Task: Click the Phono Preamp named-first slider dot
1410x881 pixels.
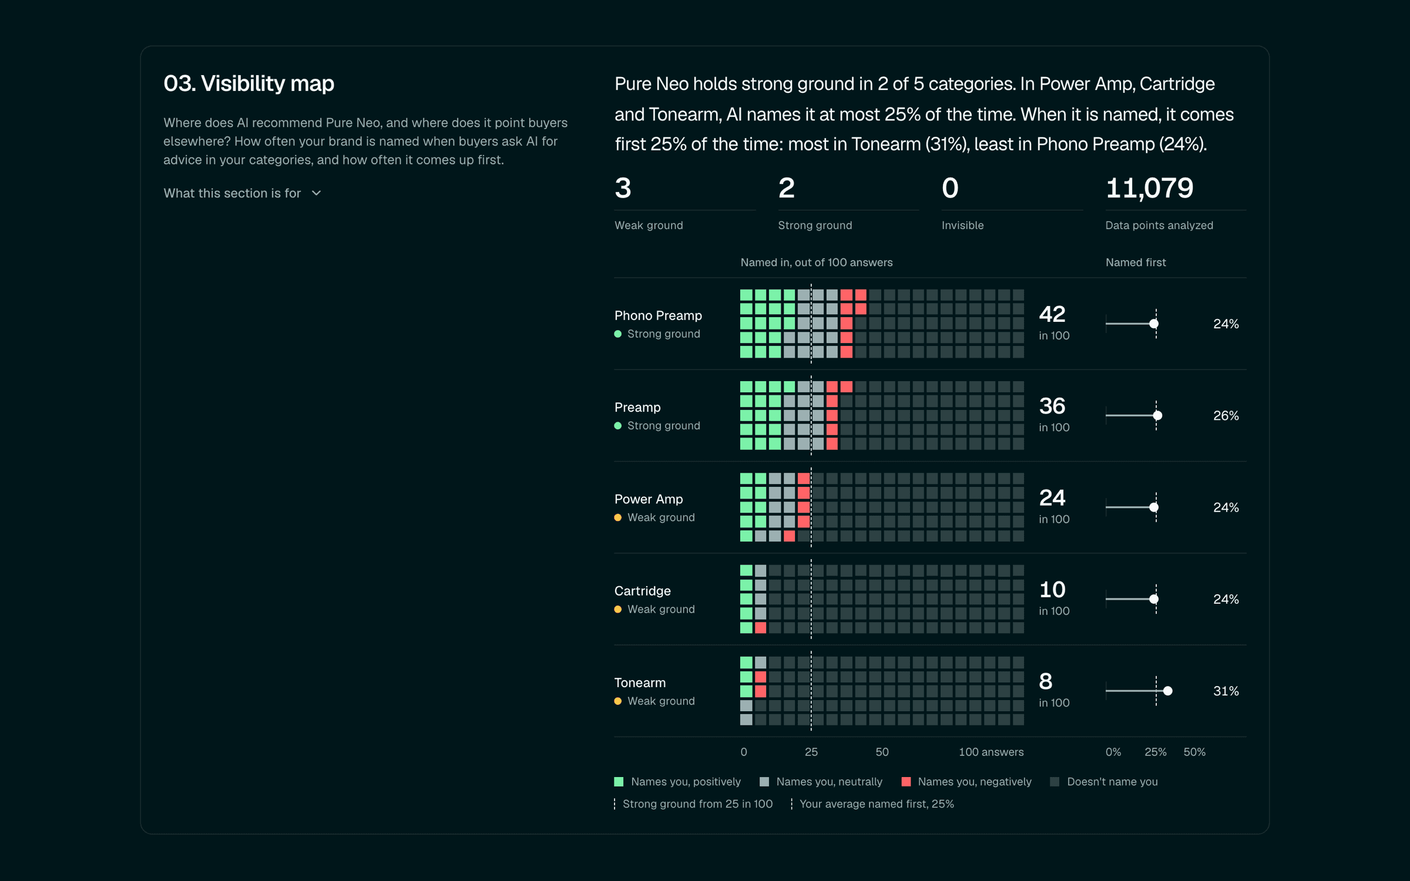Action: coord(1154,324)
